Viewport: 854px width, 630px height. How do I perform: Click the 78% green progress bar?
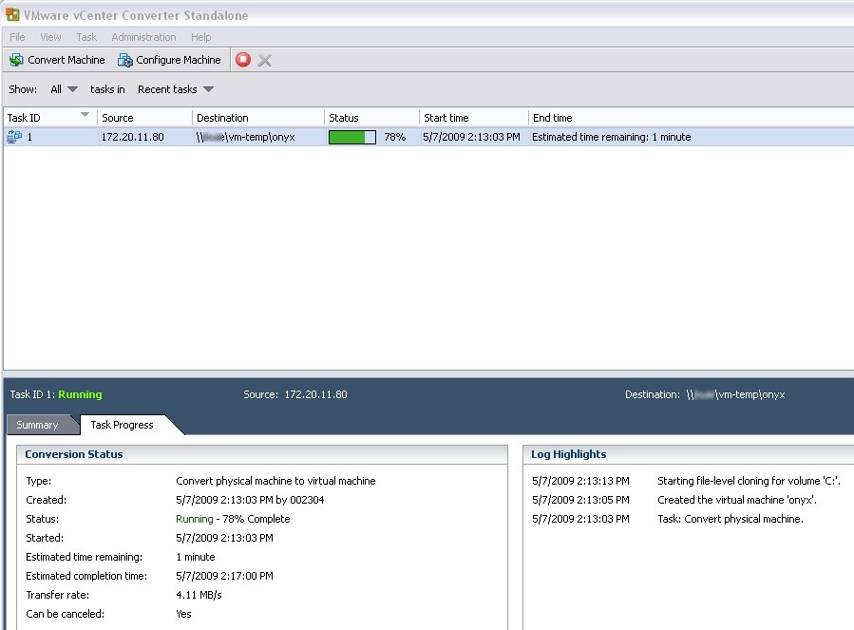(x=351, y=137)
